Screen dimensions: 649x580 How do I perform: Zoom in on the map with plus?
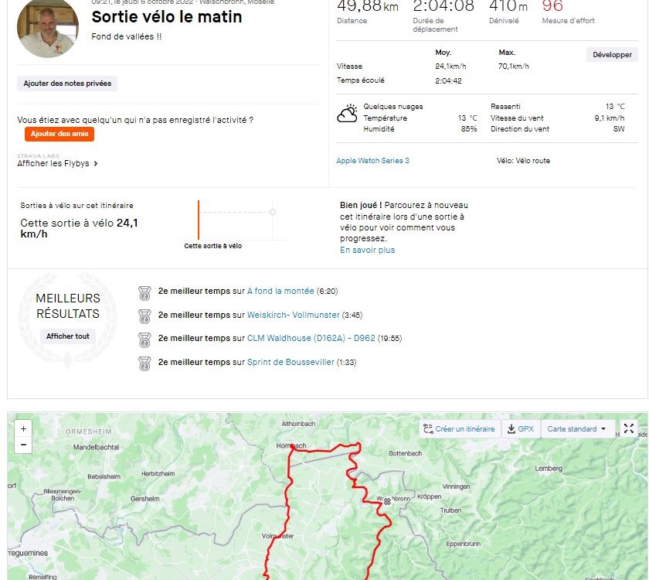(x=23, y=428)
